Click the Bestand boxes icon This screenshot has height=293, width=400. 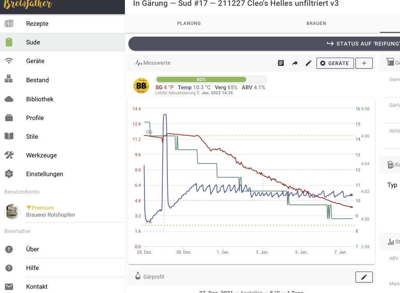(x=9, y=80)
